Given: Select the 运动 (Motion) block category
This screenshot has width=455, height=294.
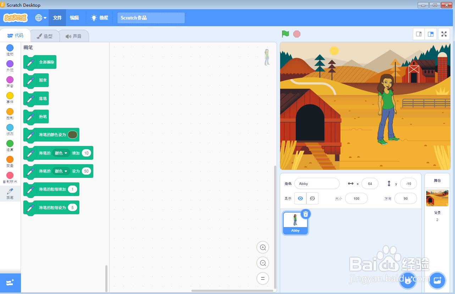Looking at the screenshot, I should click(10, 49).
